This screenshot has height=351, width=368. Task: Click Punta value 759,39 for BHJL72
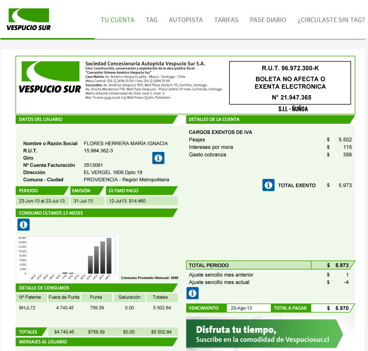pyautogui.click(x=97, y=308)
